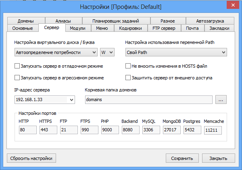Switch to the "Модули" tab
This screenshot has height=170, width=242.
(77, 28)
